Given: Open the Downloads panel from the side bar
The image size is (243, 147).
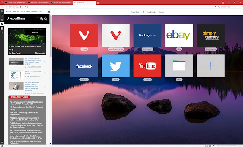Looking at the screenshot, I should coord(2,15).
